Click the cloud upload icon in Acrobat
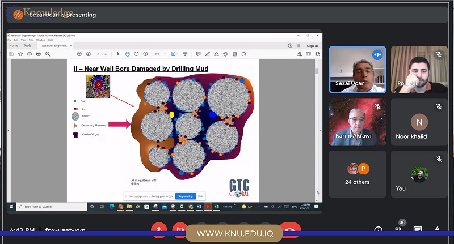The height and width of the screenshot is (244, 454). 30,54
